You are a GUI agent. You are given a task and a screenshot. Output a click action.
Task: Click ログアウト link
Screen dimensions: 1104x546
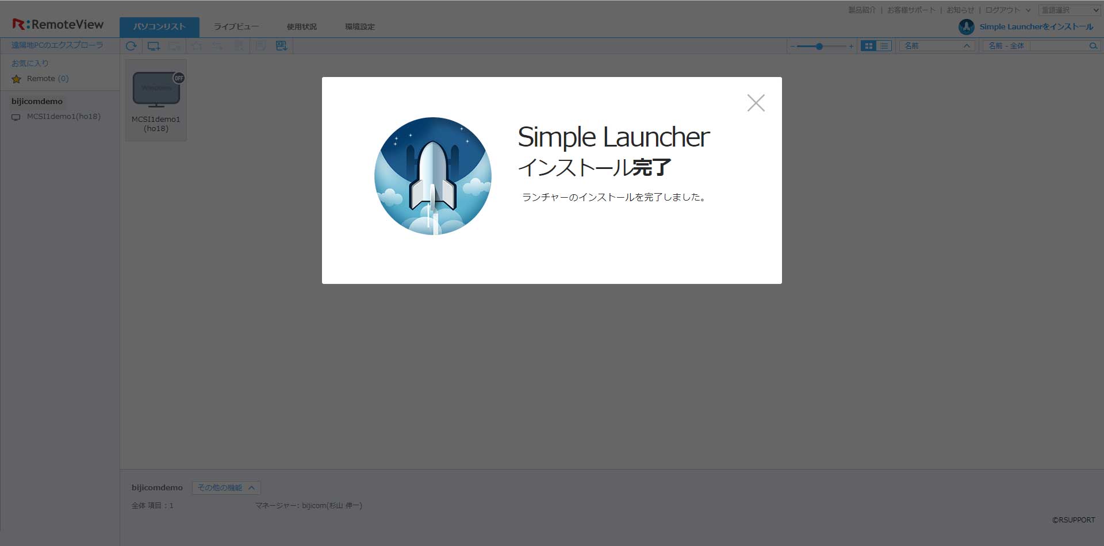pos(1002,10)
